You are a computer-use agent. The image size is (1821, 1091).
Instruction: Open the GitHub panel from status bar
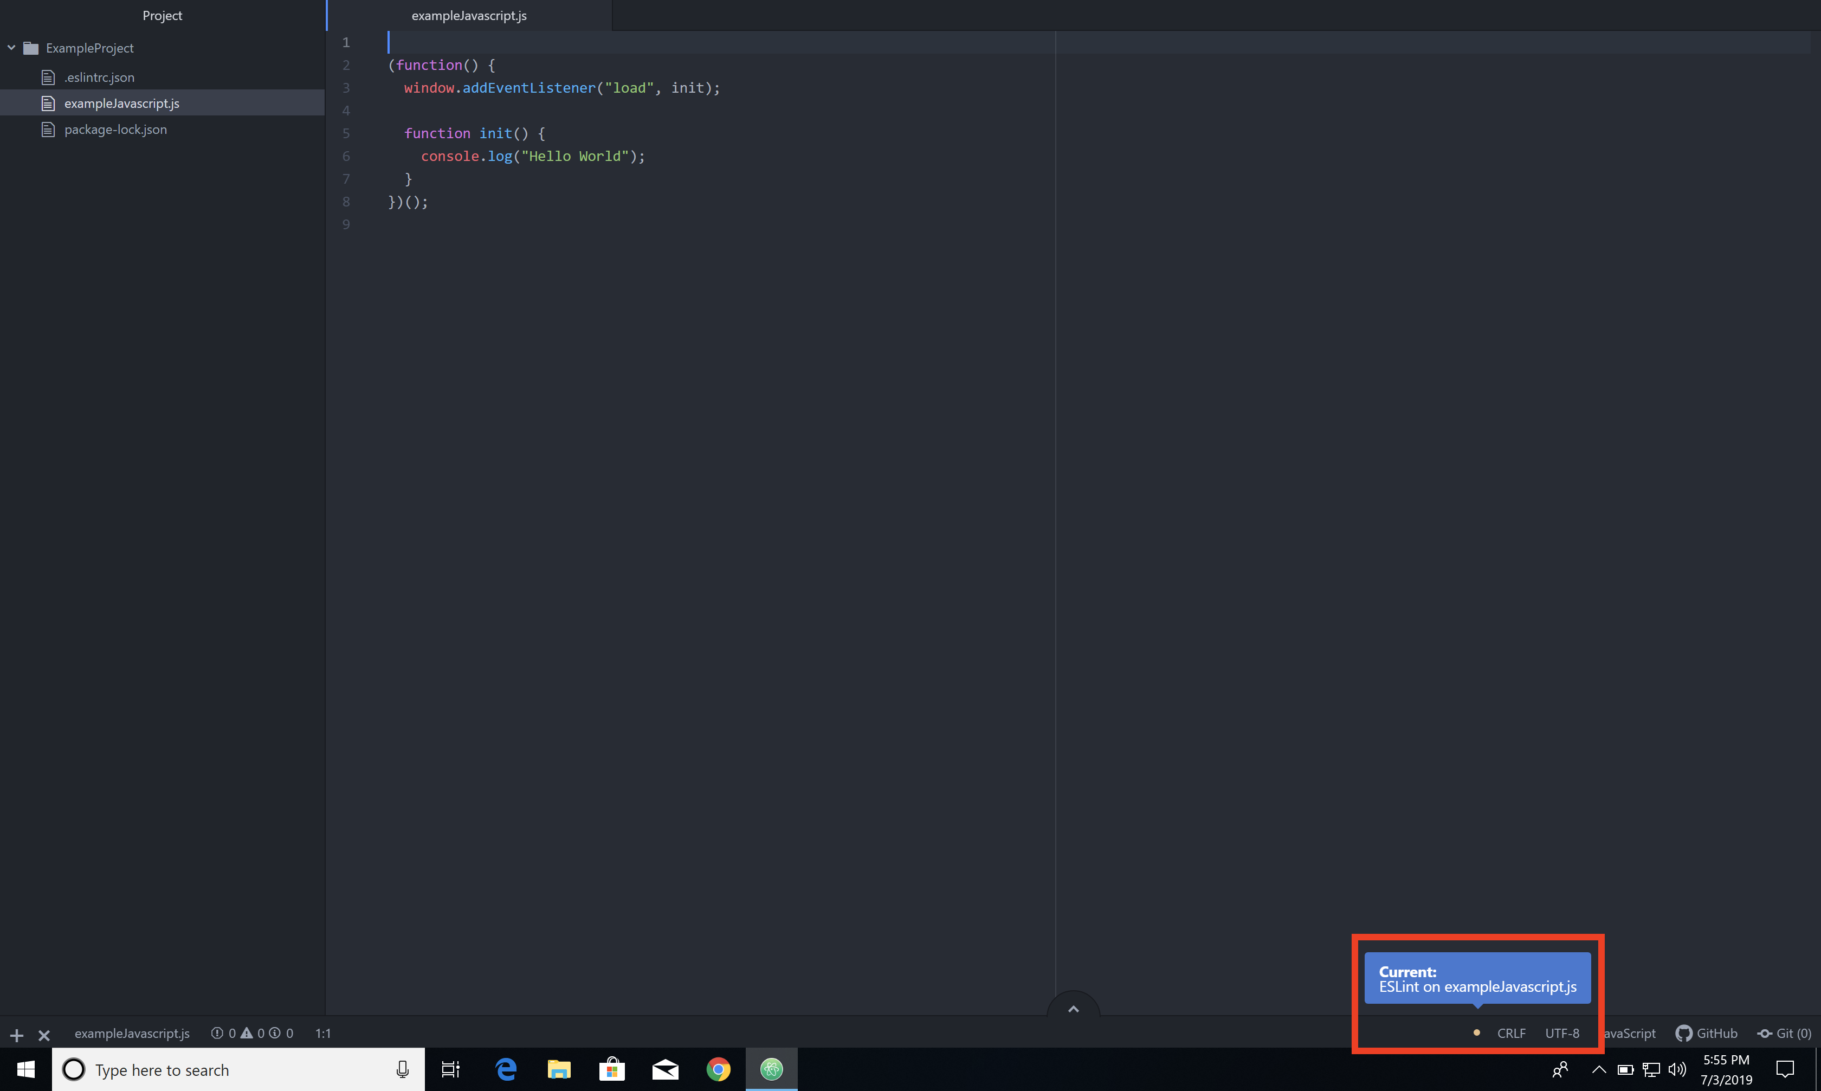(1706, 1033)
